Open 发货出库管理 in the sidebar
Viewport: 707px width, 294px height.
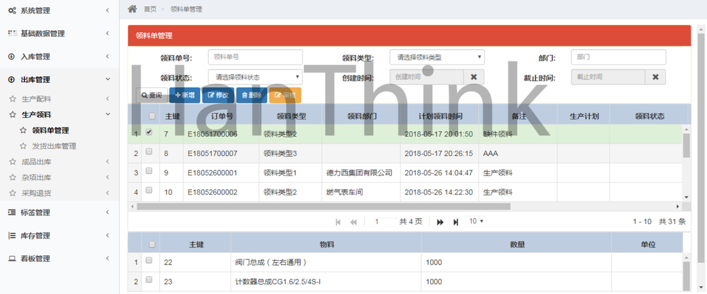[54, 146]
